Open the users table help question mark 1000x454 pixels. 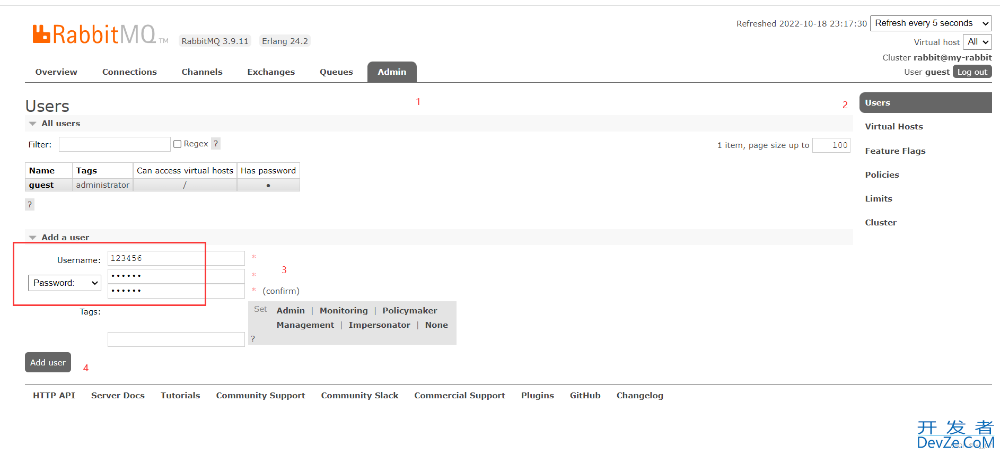30,205
